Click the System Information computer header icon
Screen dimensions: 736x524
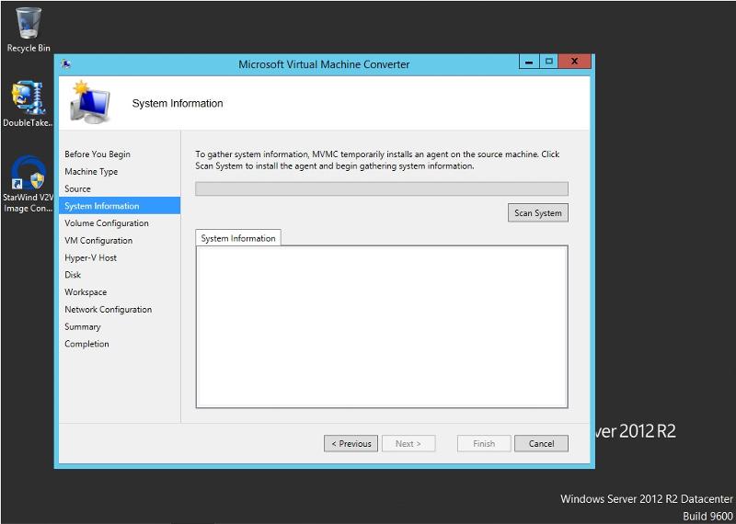pos(90,102)
